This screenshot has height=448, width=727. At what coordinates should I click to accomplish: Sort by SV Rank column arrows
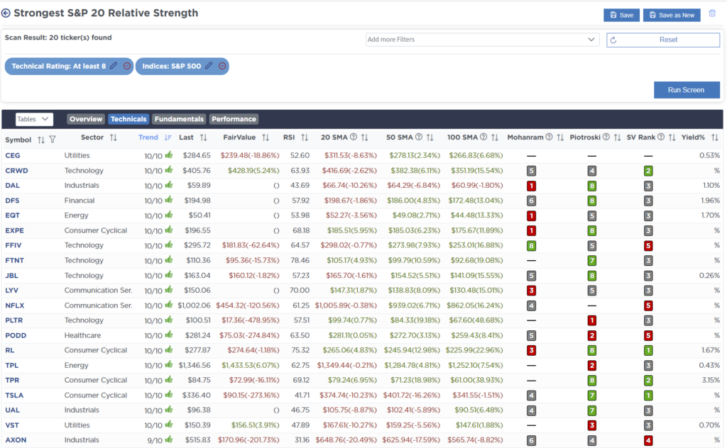[x=672, y=138]
